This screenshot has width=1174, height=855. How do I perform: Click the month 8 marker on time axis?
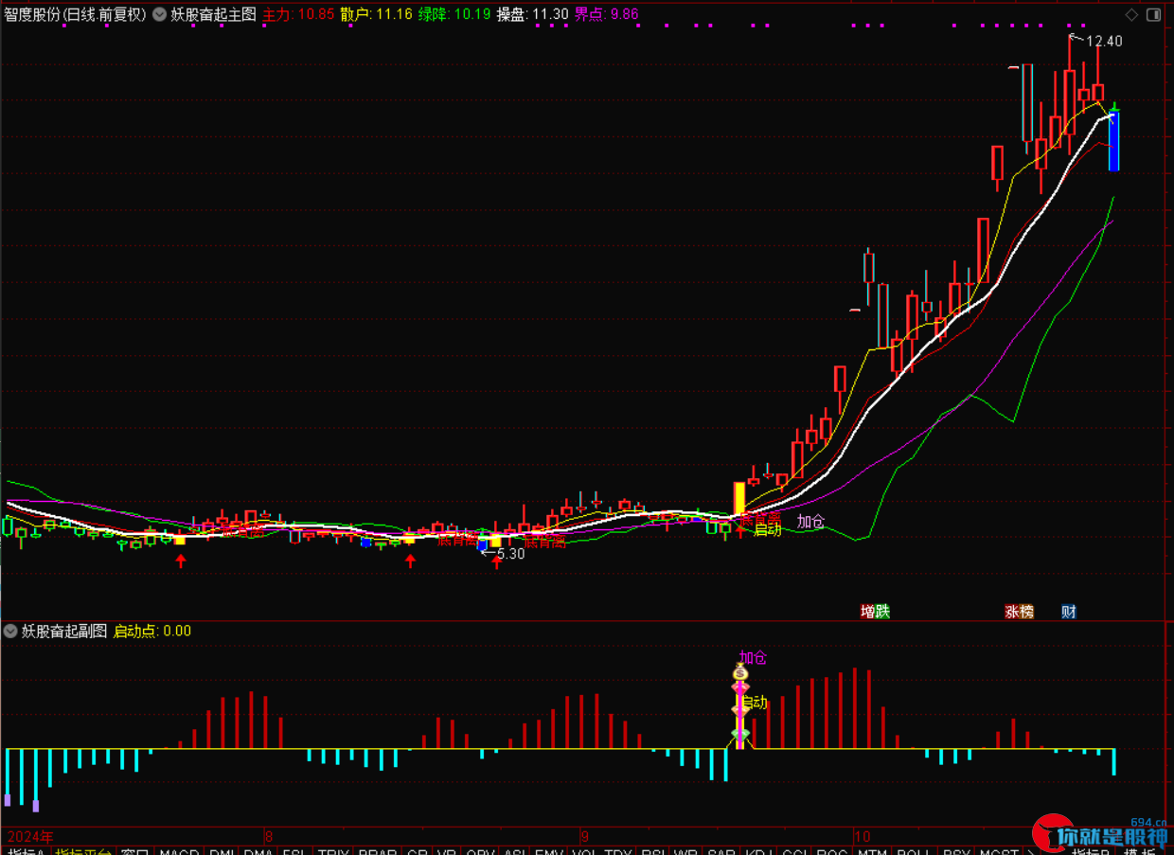(x=269, y=837)
